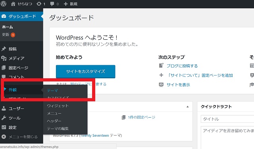Click the WordPress logo in admin bar
The width and height of the screenshot is (254, 149).
[4, 4]
